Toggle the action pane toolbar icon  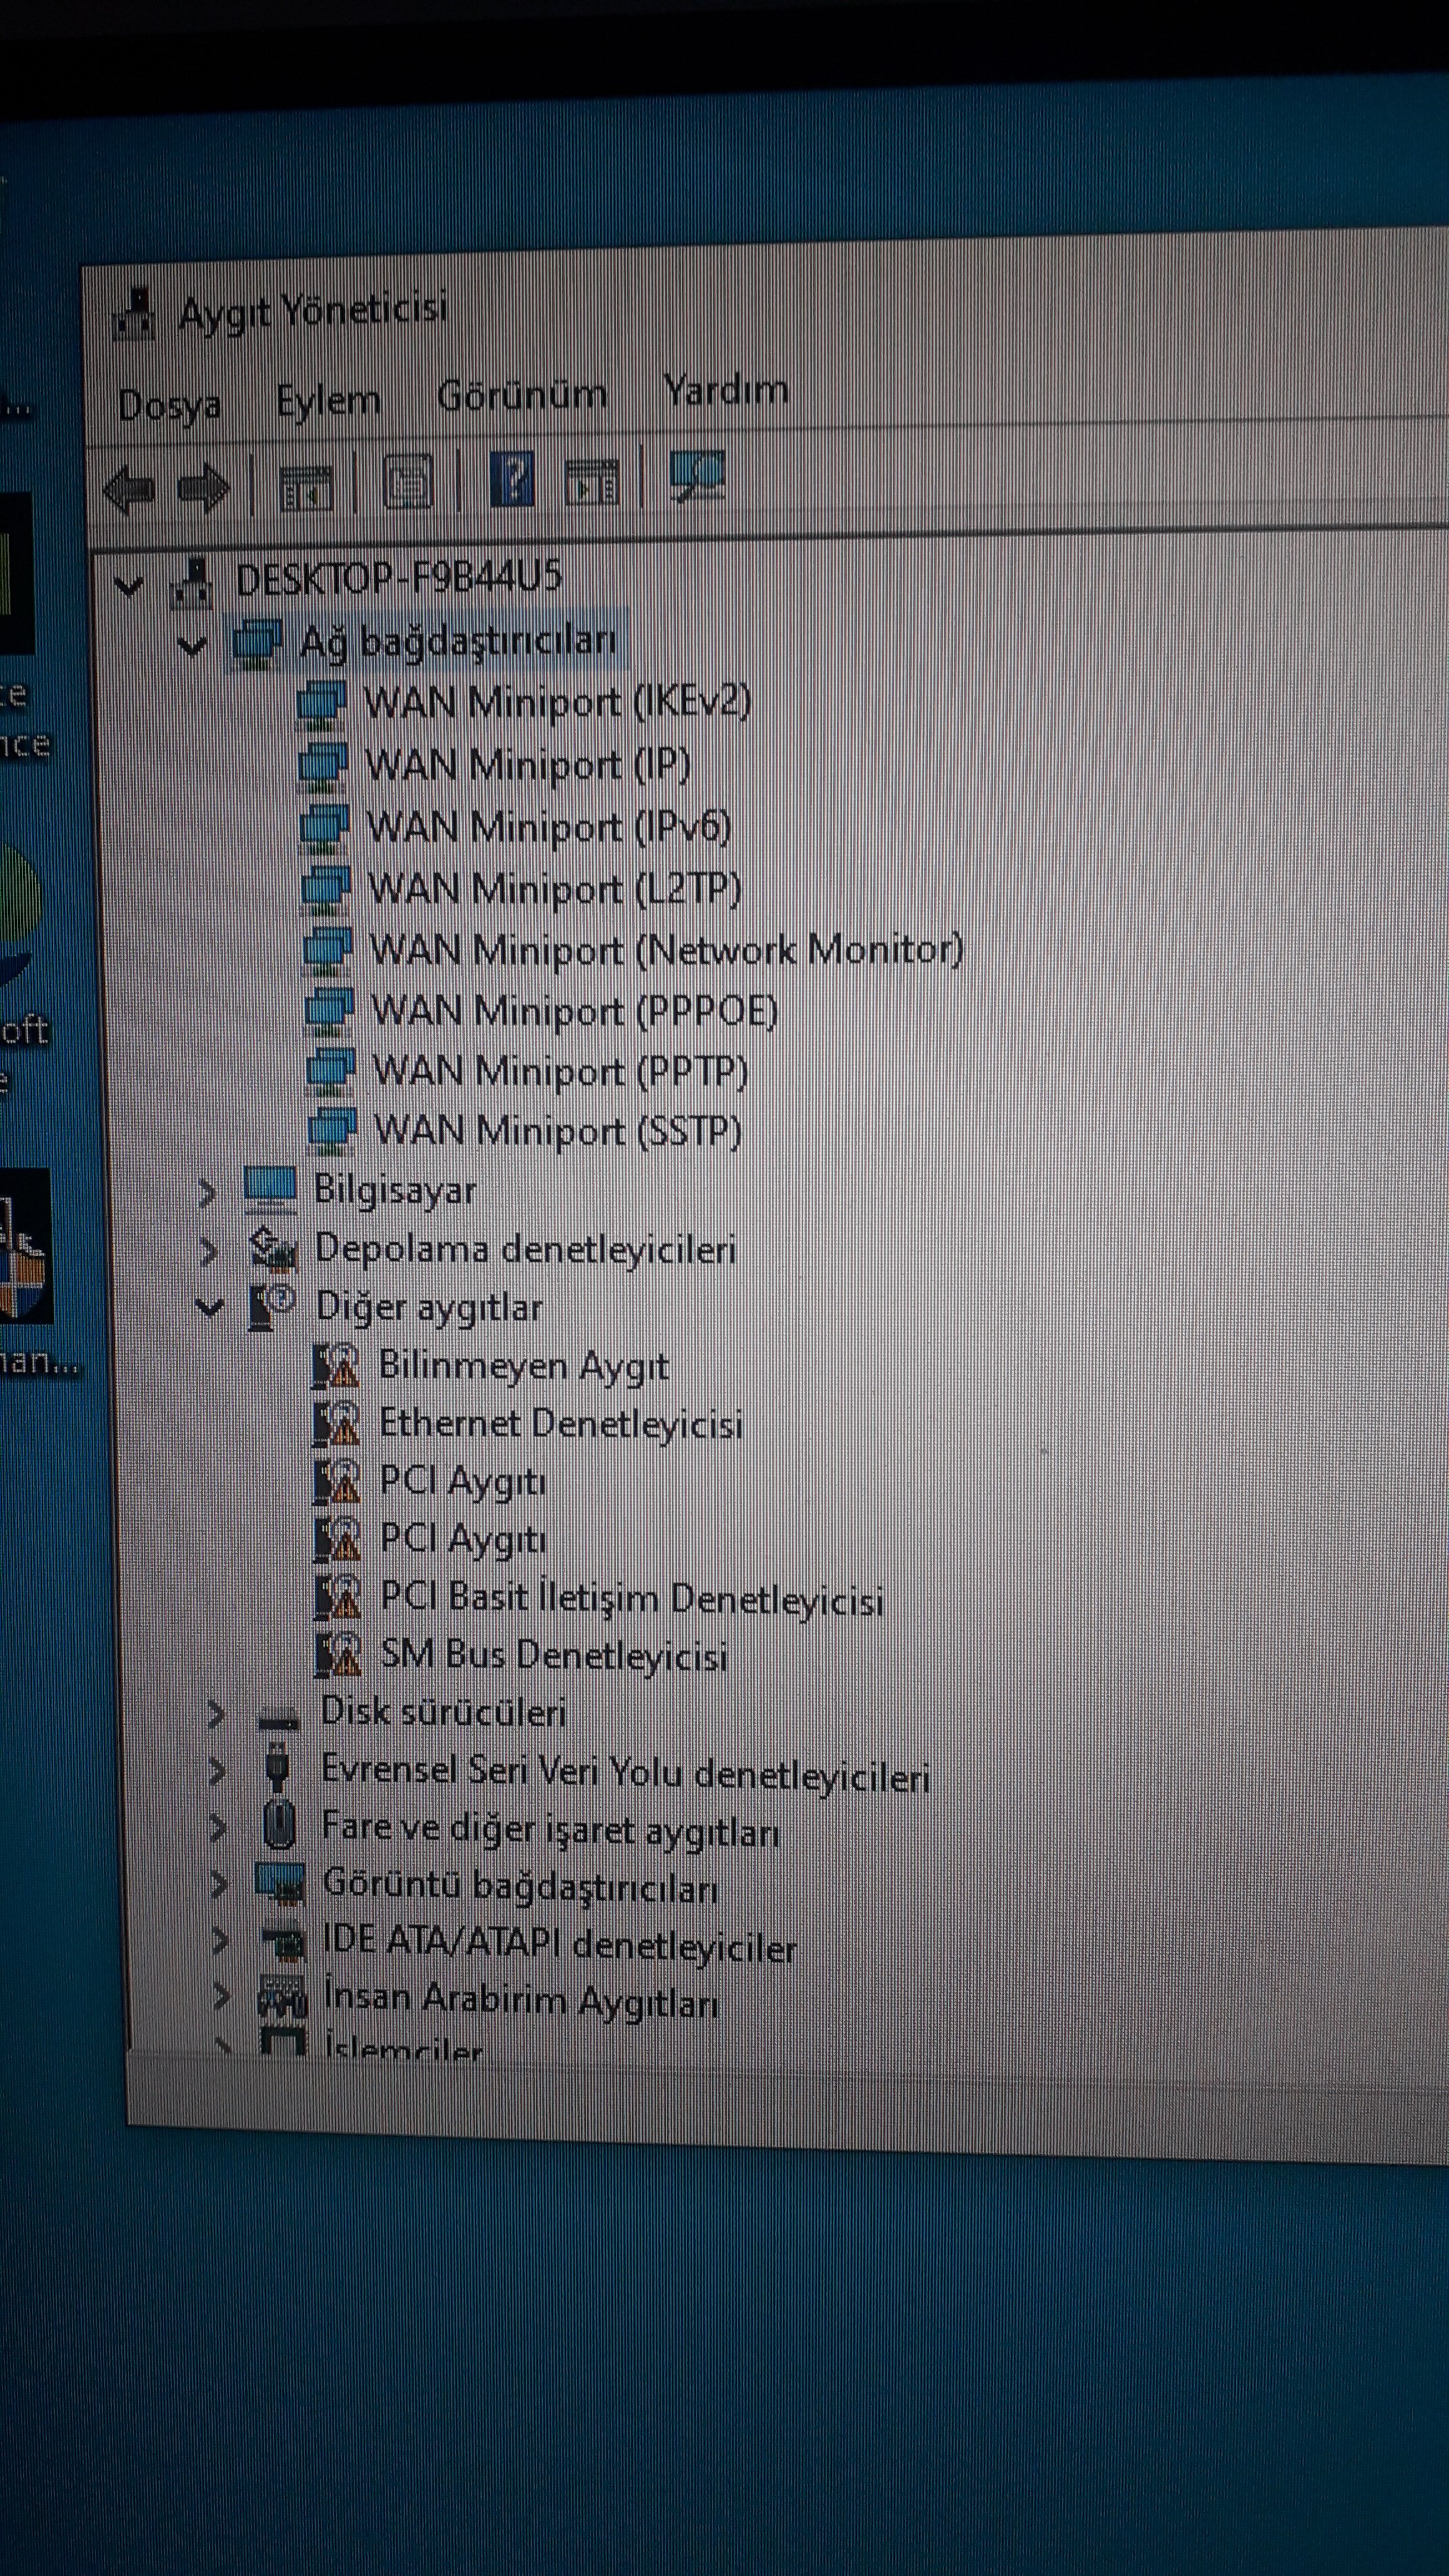point(592,481)
